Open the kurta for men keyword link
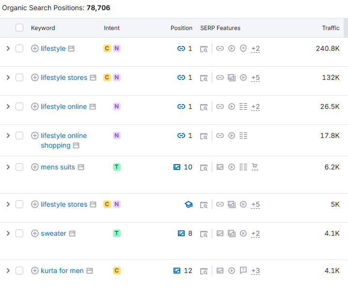Viewport: 348px width, 288px height. coord(62,271)
